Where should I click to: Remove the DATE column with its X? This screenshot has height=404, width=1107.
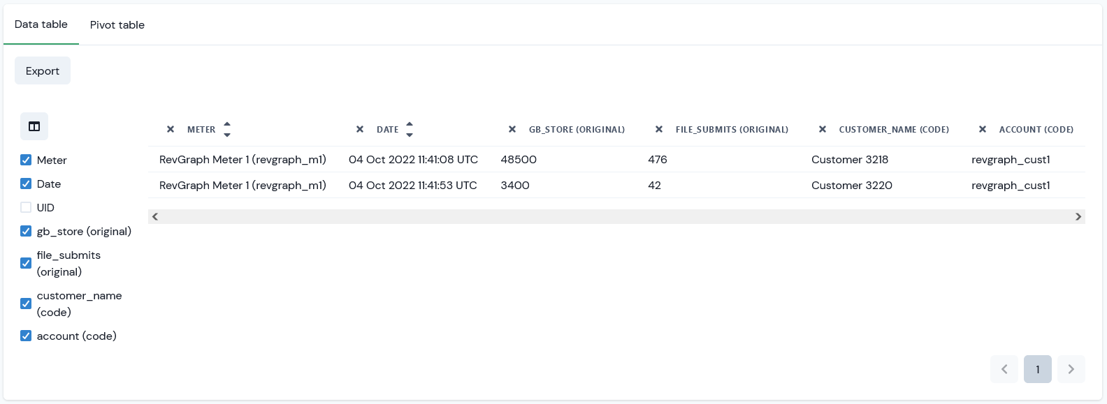click(x=360, y=129)
